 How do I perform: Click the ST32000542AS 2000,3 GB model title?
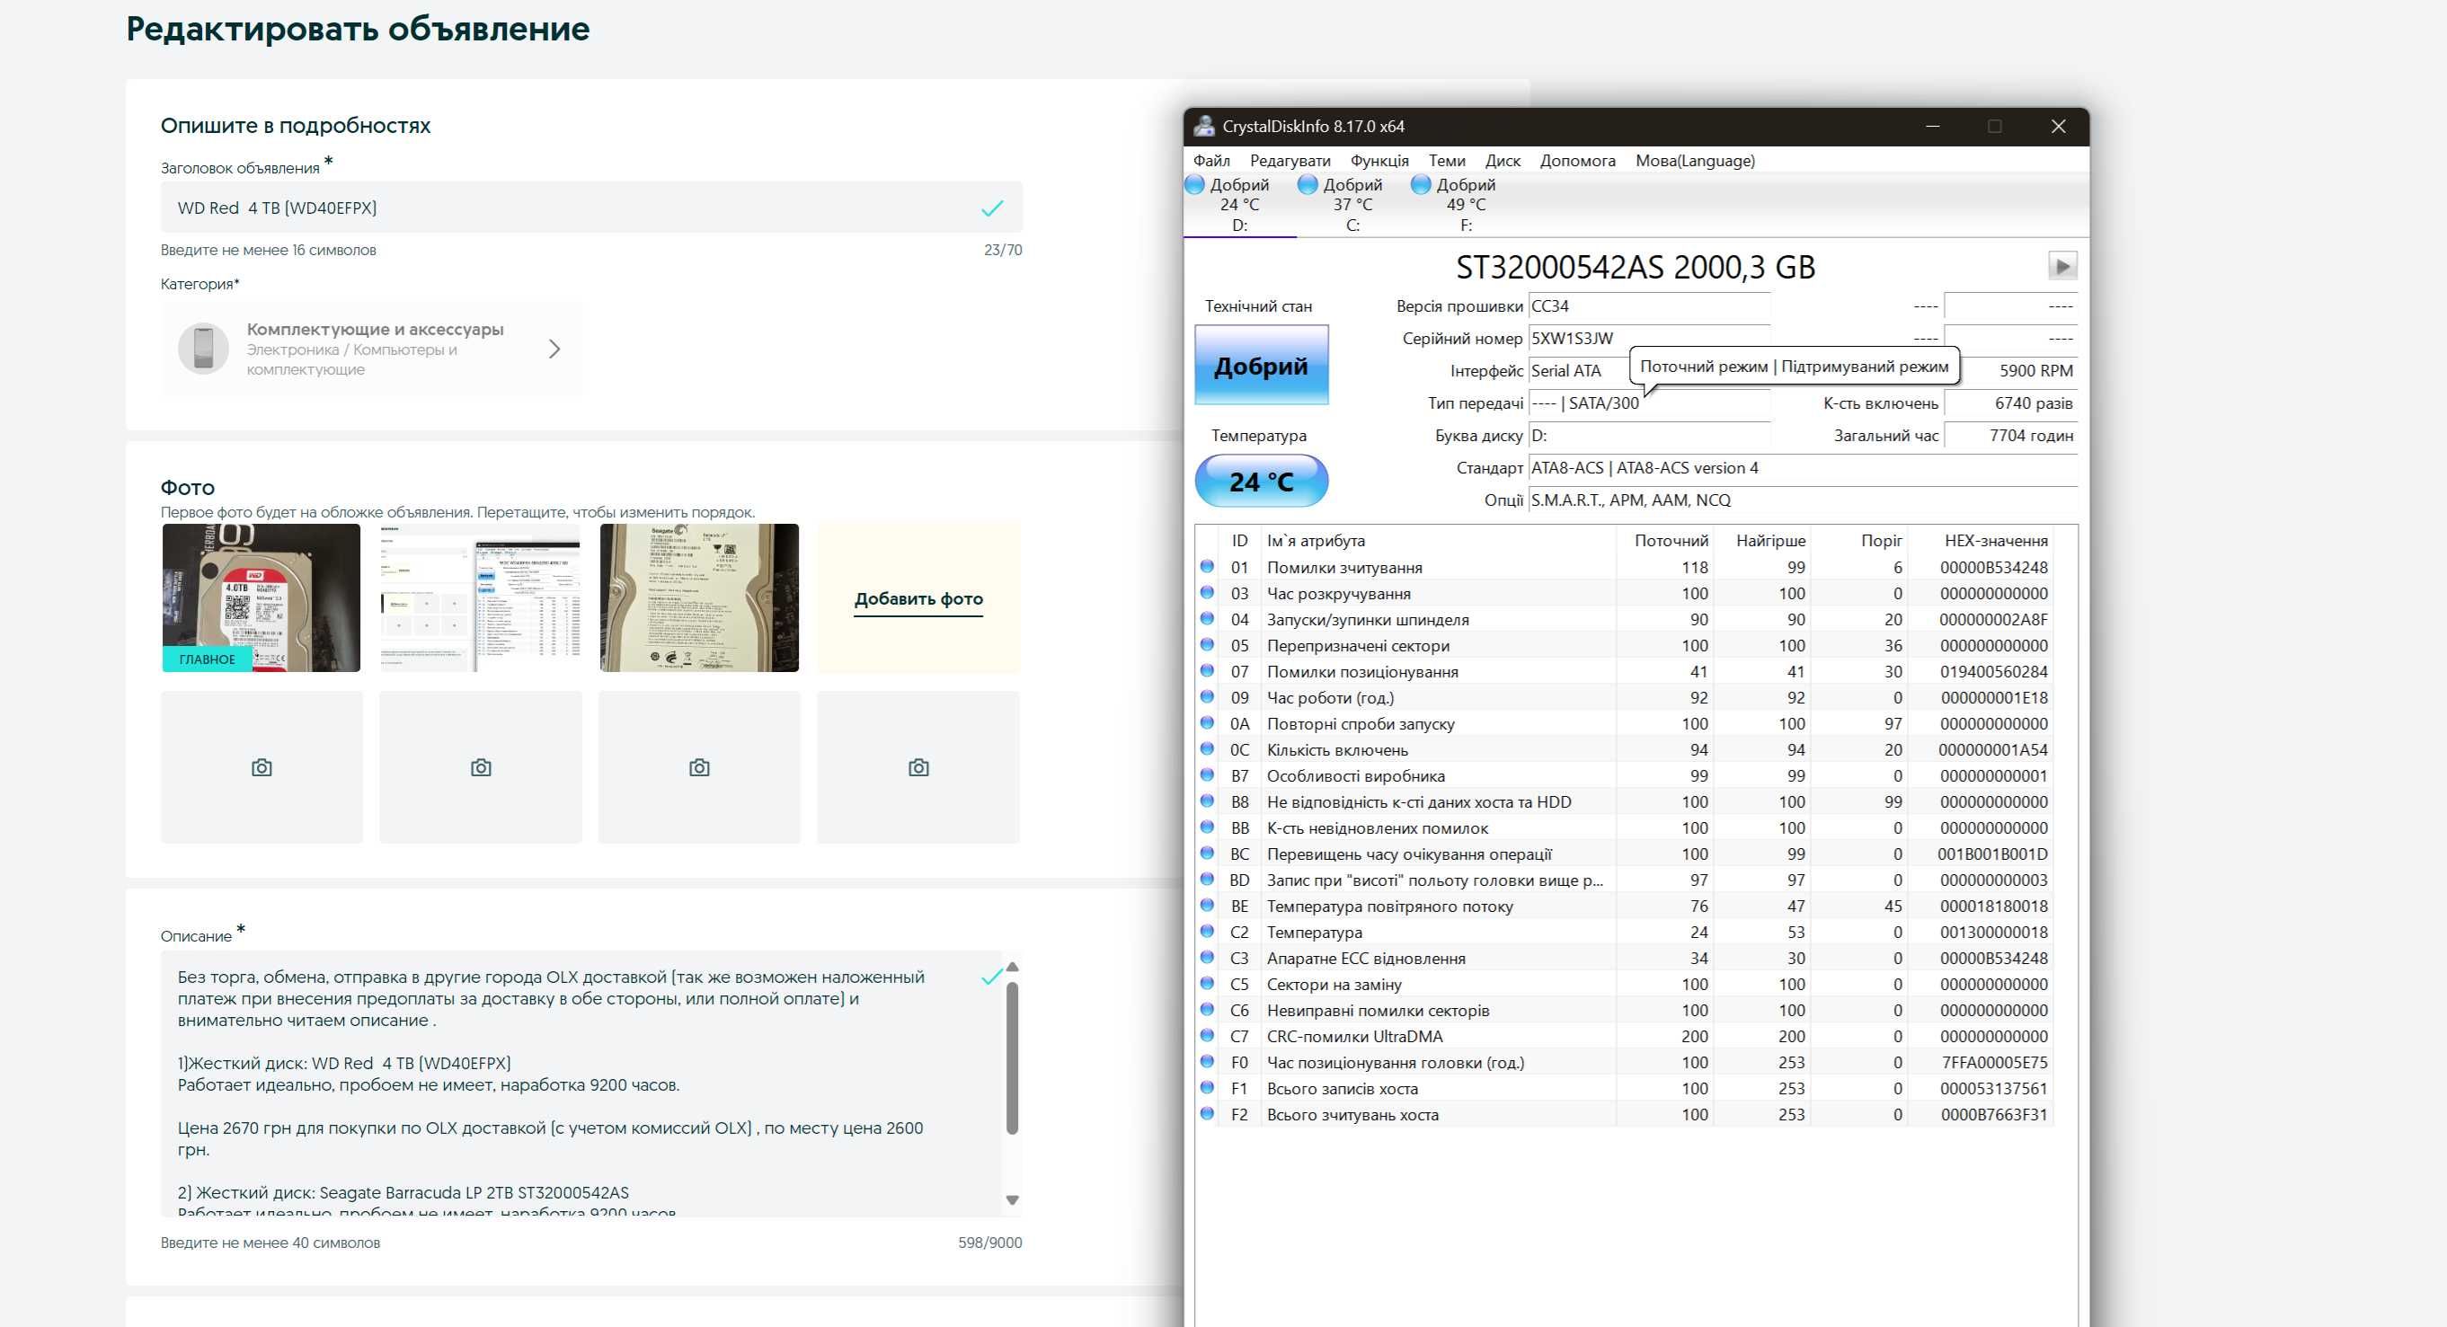[x=1635, y=267]
